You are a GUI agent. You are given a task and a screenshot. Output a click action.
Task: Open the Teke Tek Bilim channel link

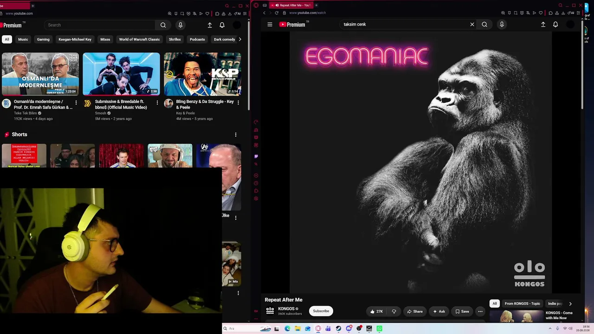point(26,113)
